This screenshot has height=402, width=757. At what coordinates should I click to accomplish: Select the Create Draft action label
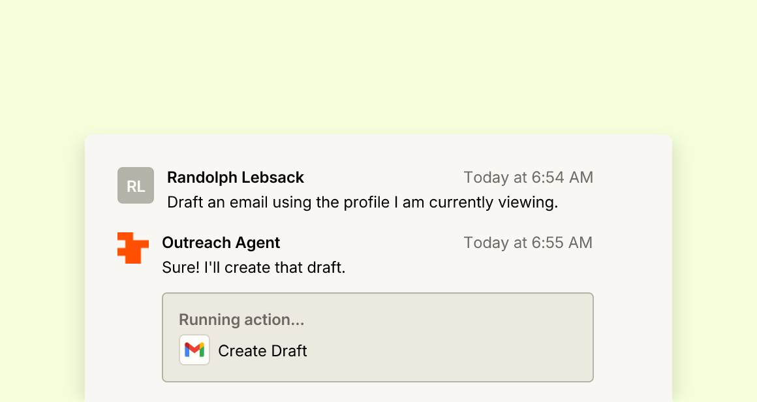(x=262, y=351)
